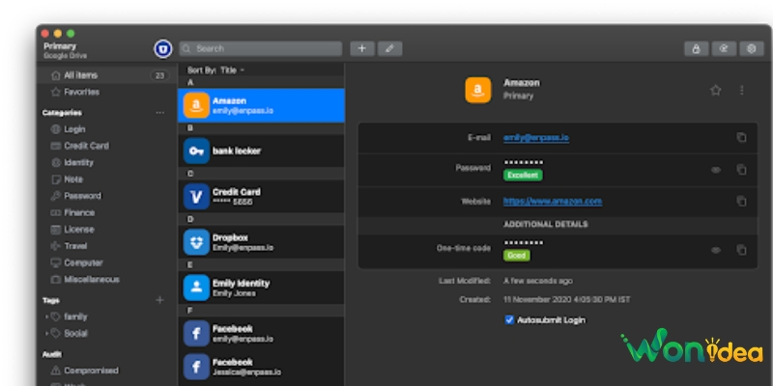This screenshot has height=386, width=773.
Task: Toggle the Autosubmit Login checkbox
Action: [509, 319]
